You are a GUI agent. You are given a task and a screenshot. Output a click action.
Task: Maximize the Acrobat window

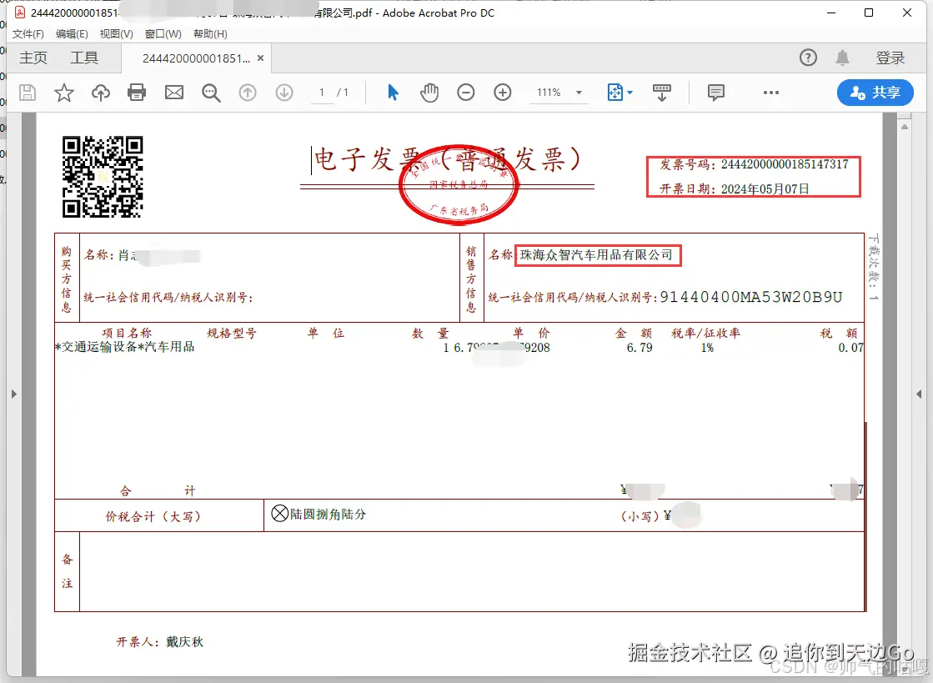coord(869,13)
